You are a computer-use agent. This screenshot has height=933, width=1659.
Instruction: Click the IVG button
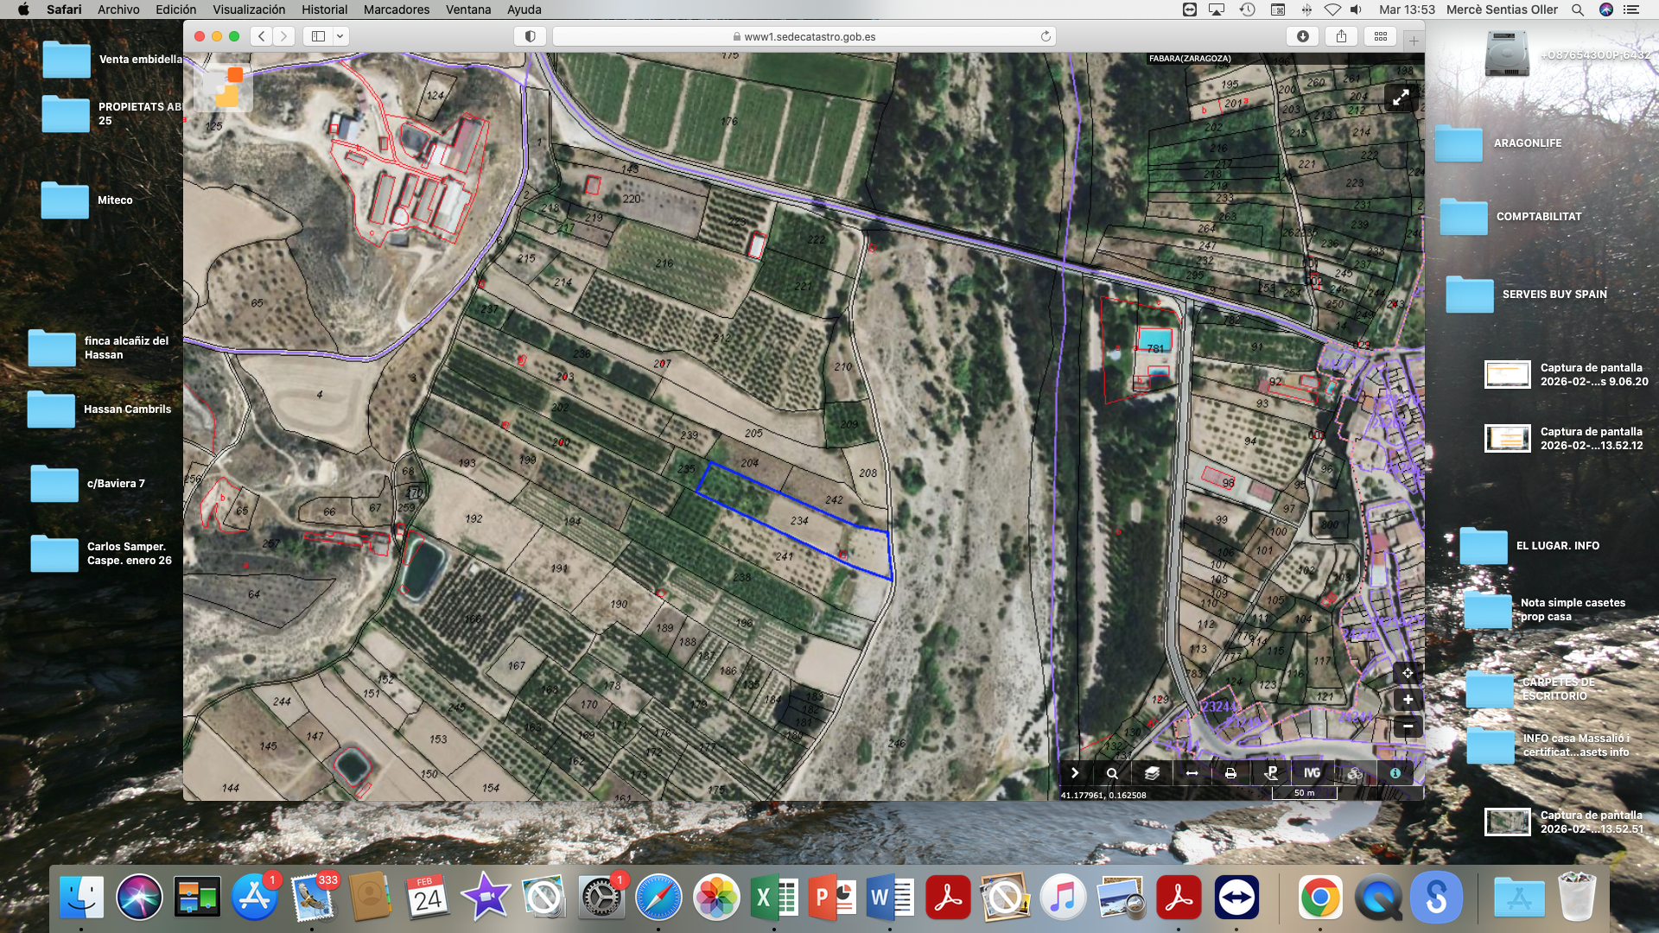click(x=1312, y=773)
